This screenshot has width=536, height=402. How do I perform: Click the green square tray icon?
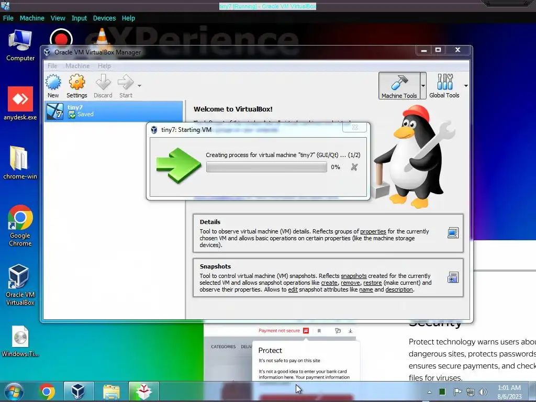click(442, 392)
